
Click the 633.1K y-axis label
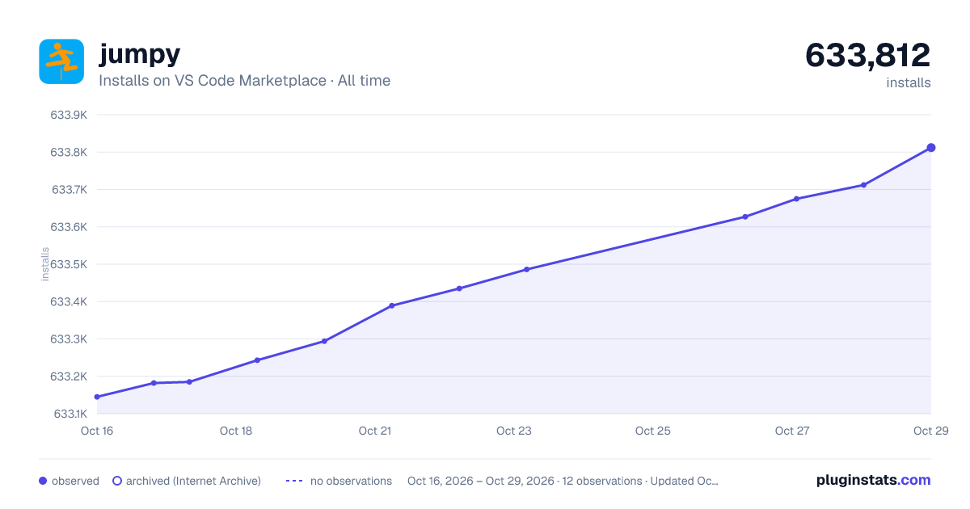(x=70, y=414)
